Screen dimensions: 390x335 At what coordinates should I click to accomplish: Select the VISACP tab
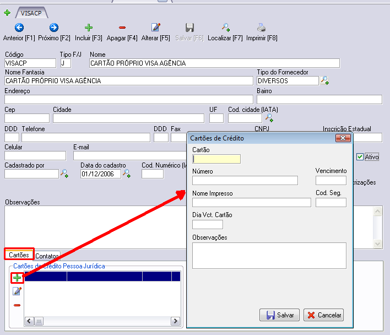pos(31,13)
